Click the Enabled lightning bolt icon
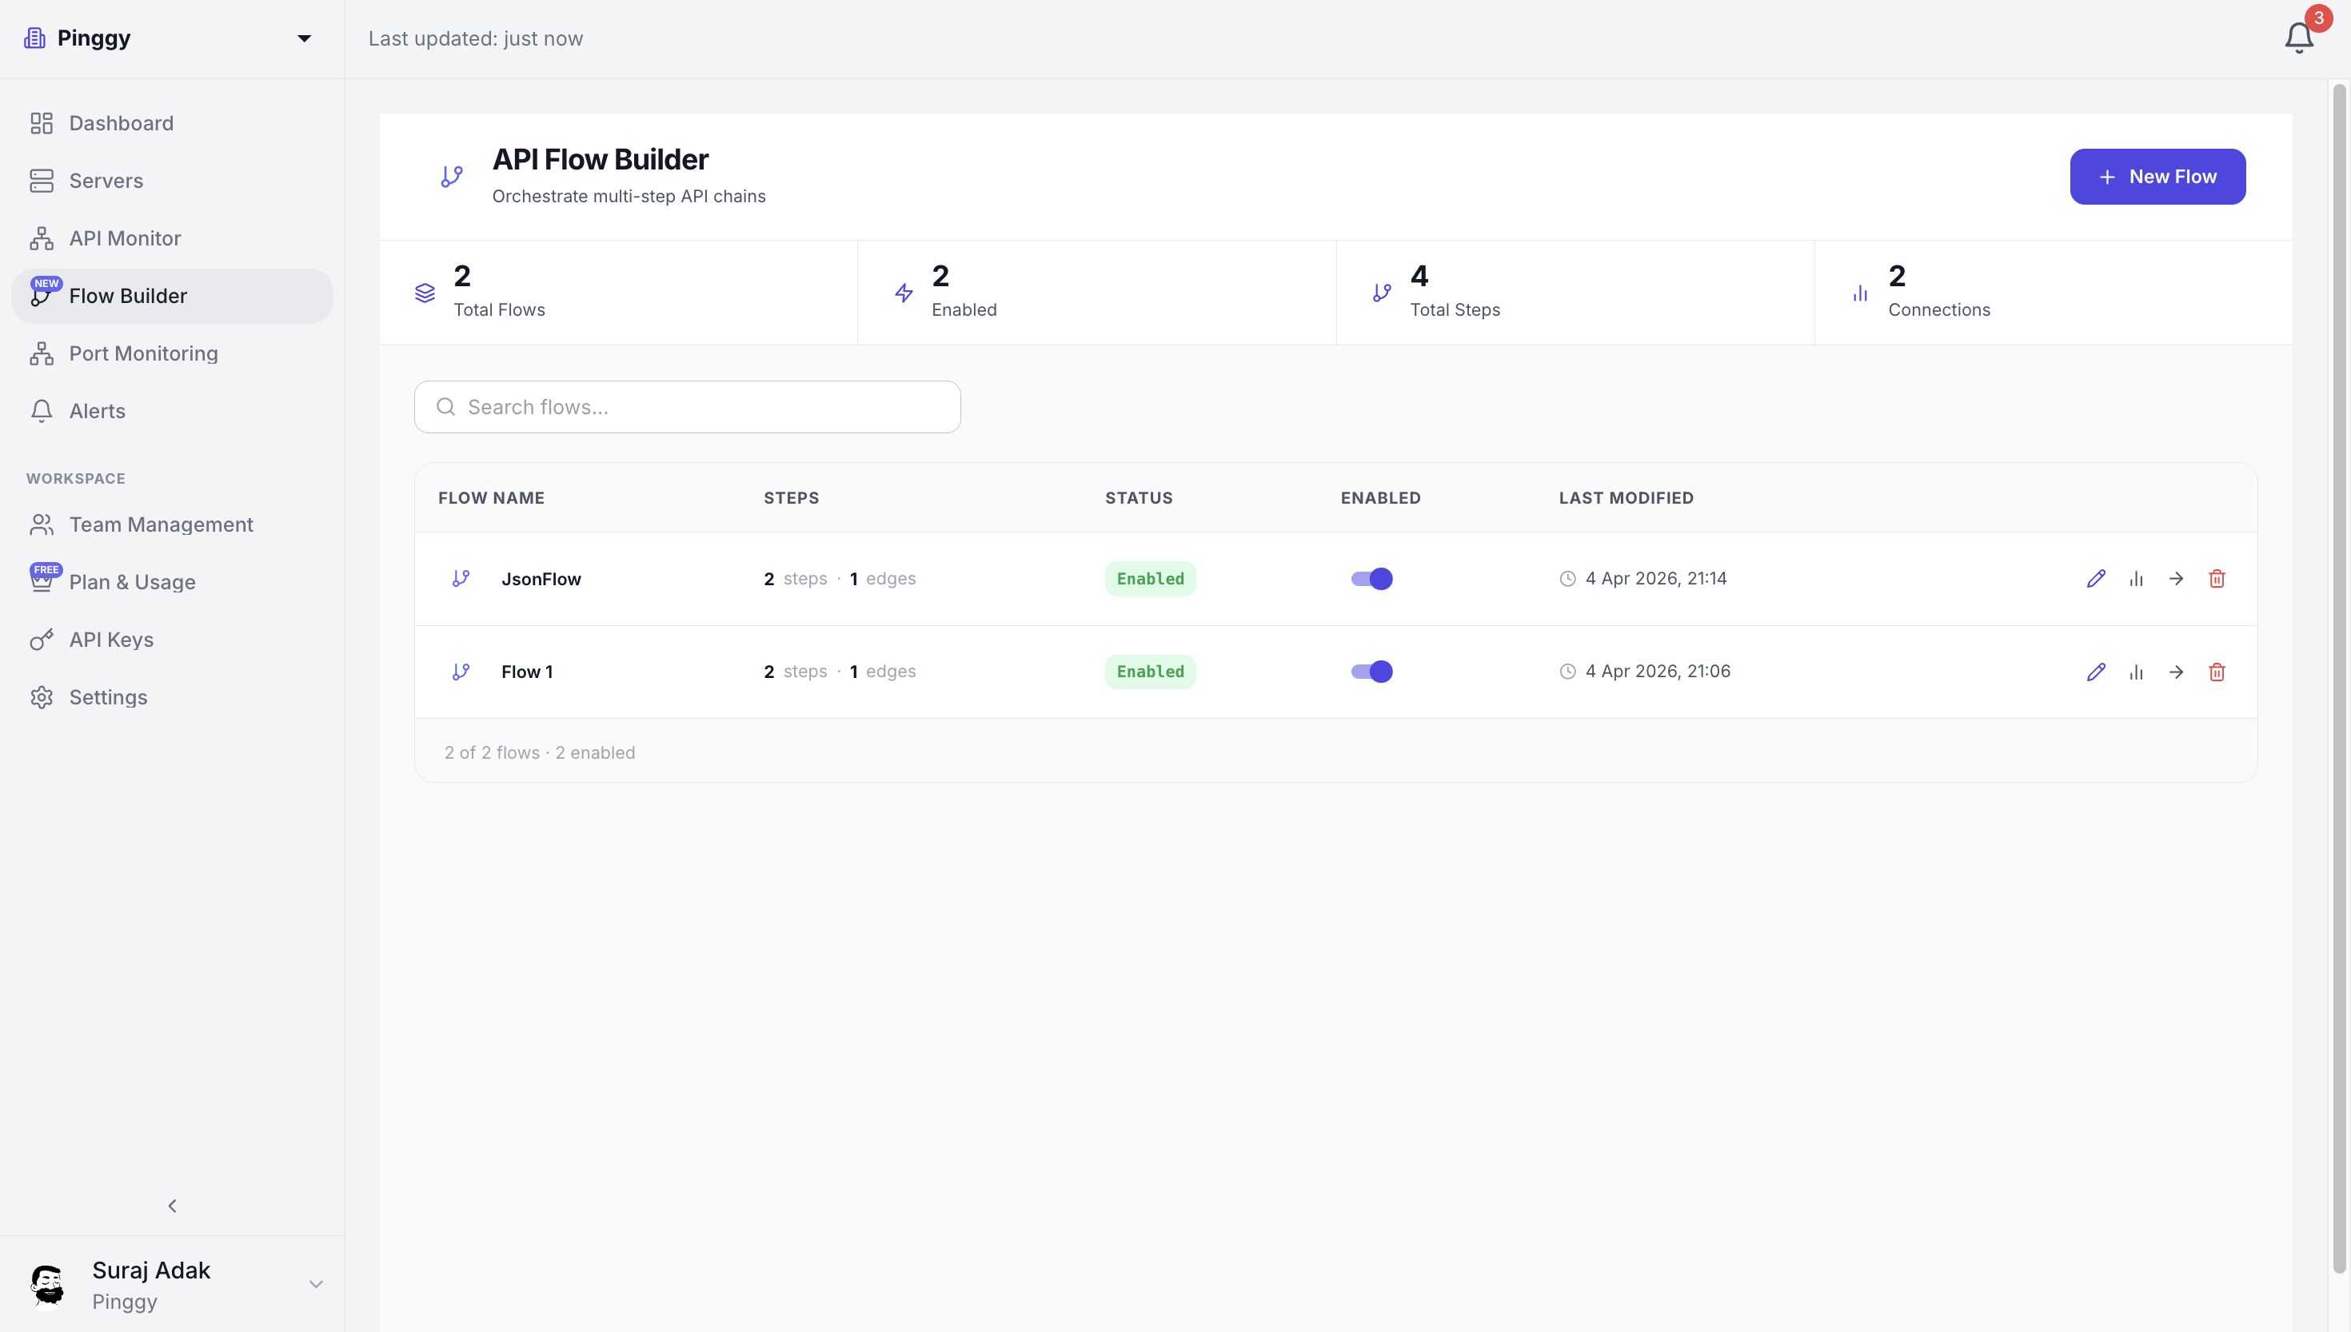The height and width of the screenshot is (1332, 2351). pyautogui.click(x=904, y=293)
